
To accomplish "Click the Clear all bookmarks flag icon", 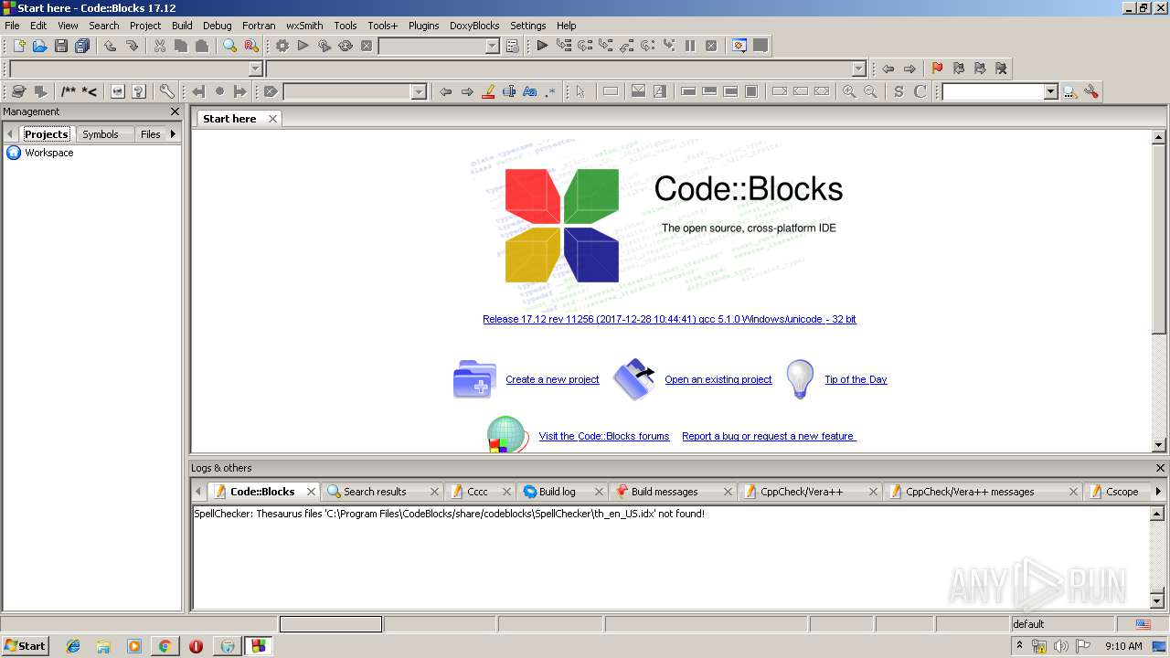I will [x=1001, y=69].
